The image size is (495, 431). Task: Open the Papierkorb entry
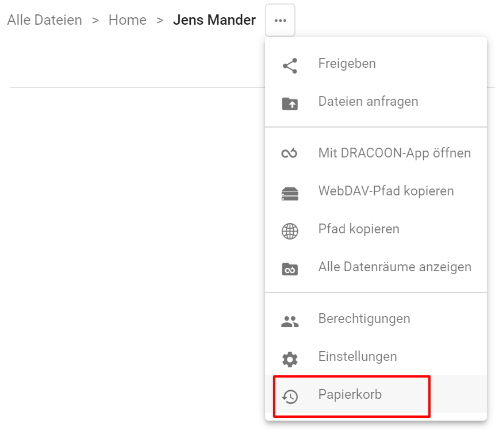pos(375,394)
